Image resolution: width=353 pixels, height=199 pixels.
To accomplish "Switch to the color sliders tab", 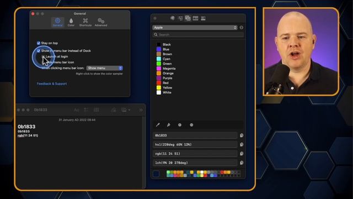I will pos(180,18).
